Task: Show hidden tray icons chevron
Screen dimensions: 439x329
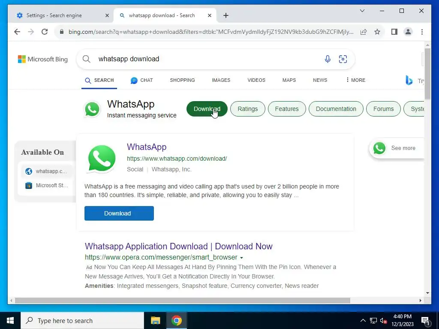Action: 363,320
